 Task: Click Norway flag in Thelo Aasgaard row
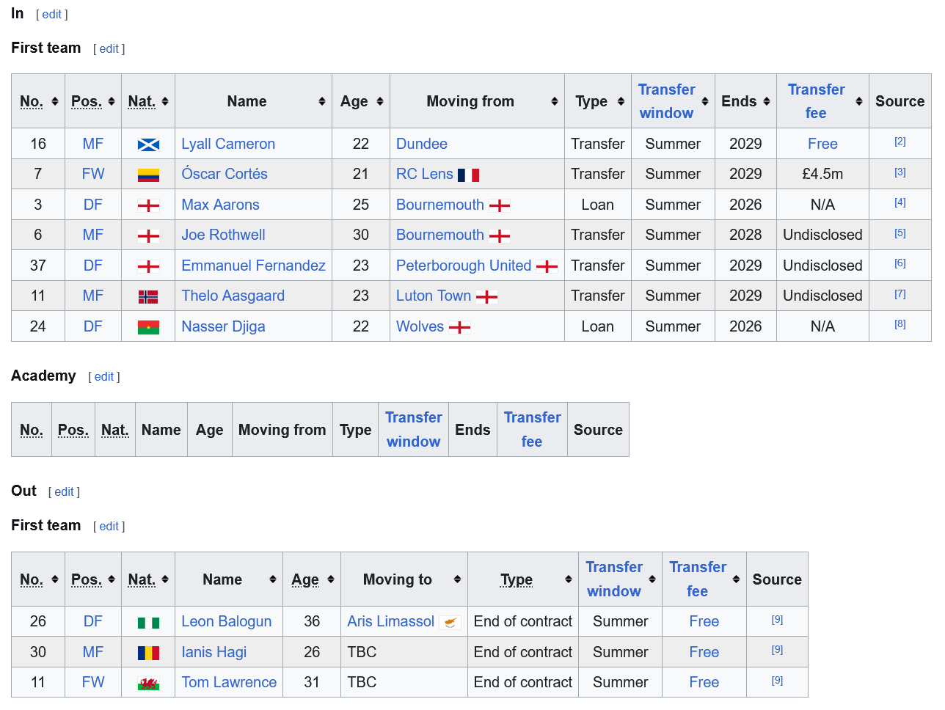pyautogui.click(x=148, y=297)
